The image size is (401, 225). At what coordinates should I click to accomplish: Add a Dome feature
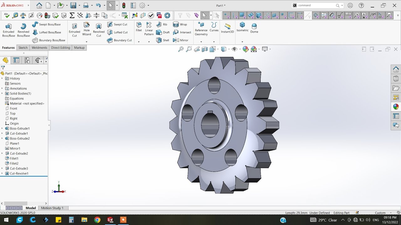254,28
